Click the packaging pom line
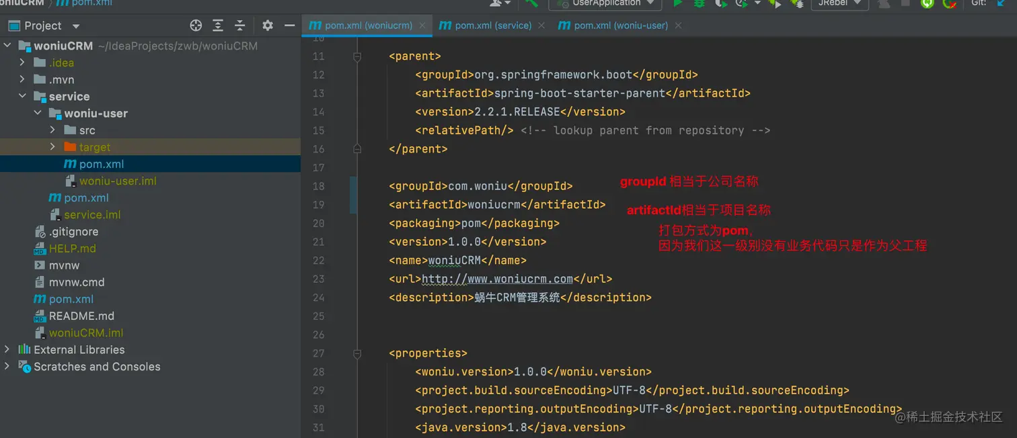1017x438 pixels. [474, 223]
